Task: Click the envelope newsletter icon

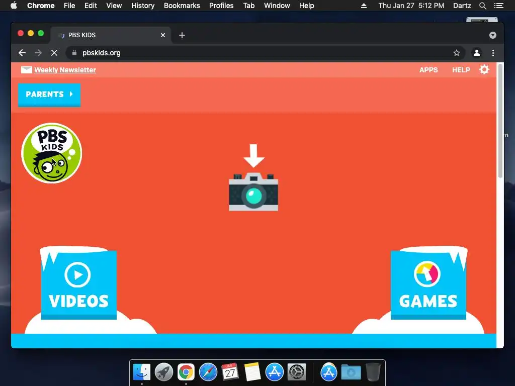Action: 27,69
